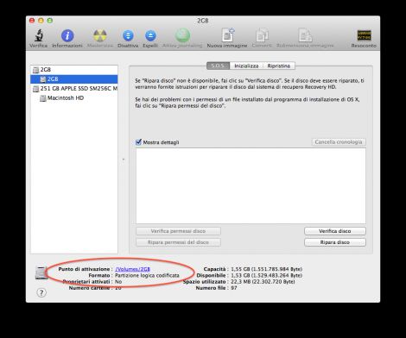406x338 pixels.
Task: Click inside the details log area
Action: (251, 185)
